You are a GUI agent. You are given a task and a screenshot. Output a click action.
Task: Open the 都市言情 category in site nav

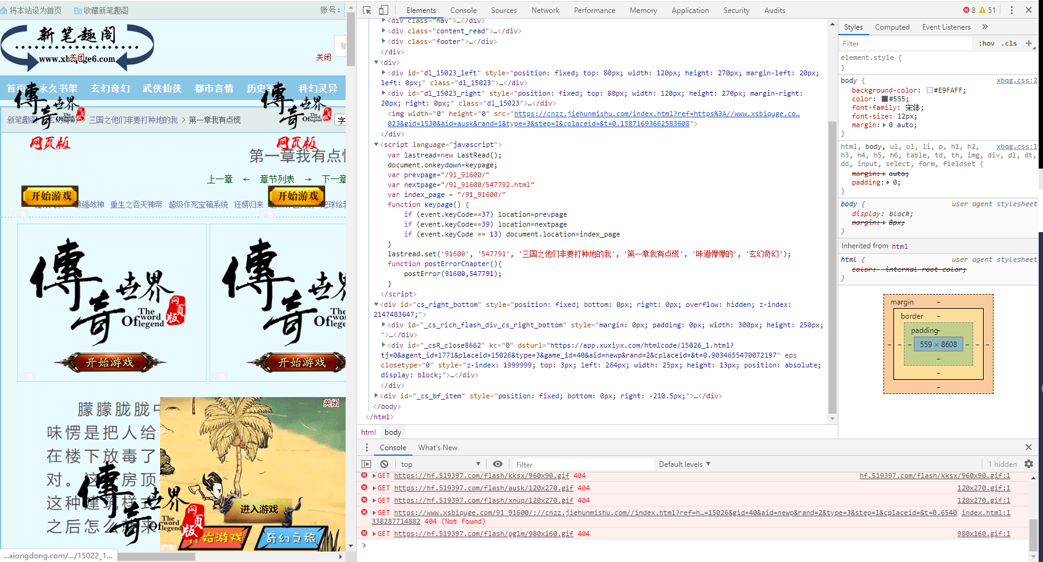point(214,88)
